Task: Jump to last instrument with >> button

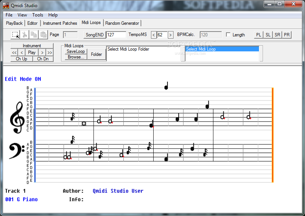Action: click(x=49, y=52)
